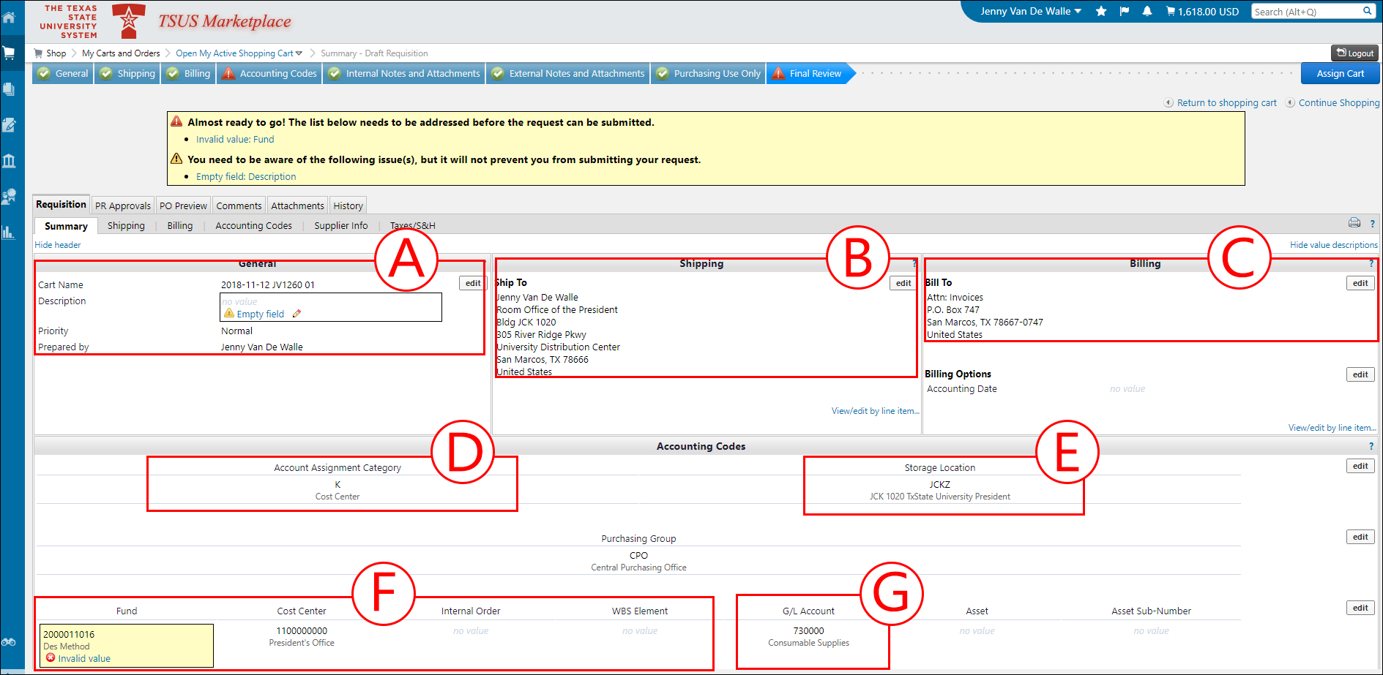Screen dimensions: 1383x675
Task: Click View/edit by line item in Billing
Action: 1332,428
